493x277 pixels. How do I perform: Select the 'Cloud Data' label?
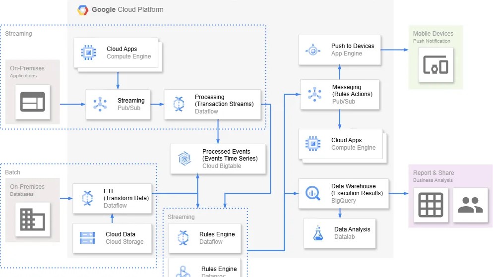121,234
